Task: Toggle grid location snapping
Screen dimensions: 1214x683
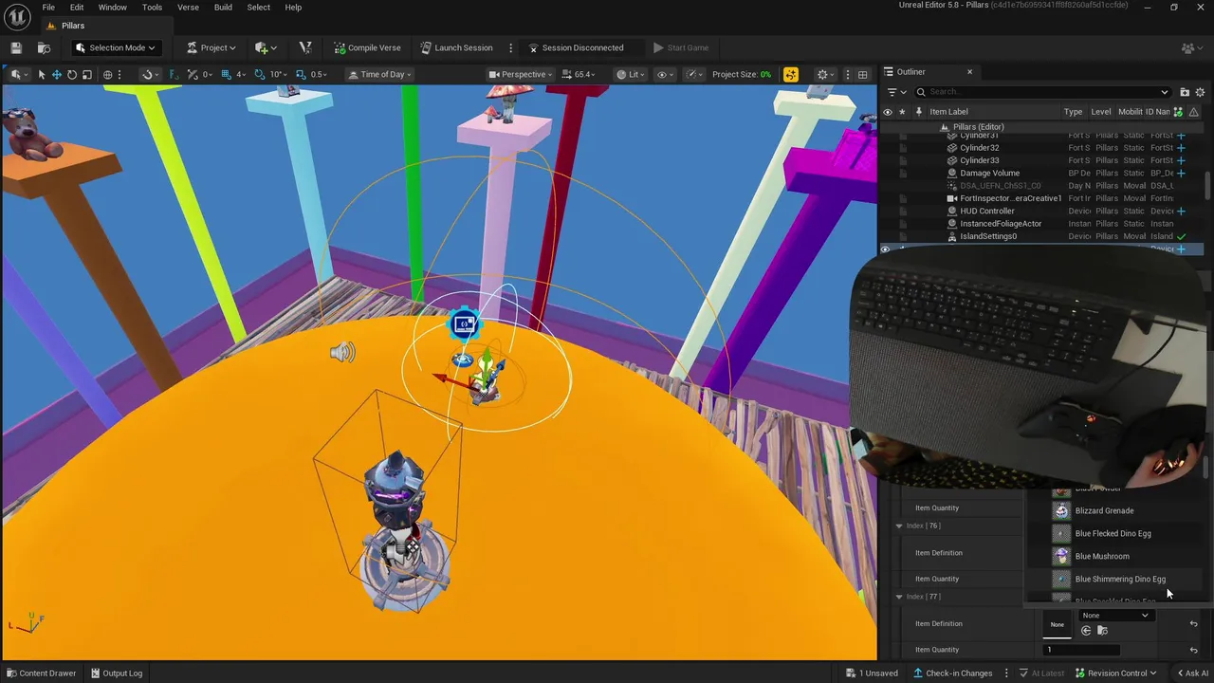Action: [x=227, y=74]
